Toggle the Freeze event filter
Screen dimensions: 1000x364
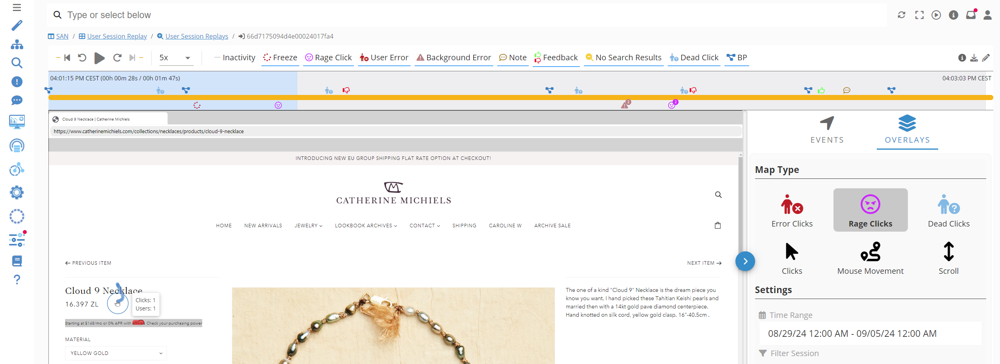tap(280, 58)
